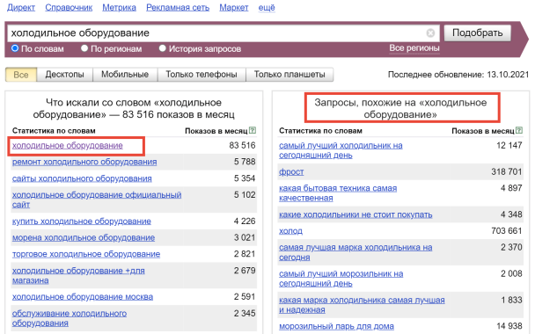
Task: Open 'торговое холодильное оборудование' link
Action: [86, 254]
